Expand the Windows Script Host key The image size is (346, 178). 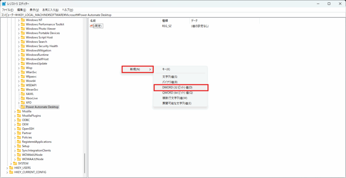coord(19,37)
